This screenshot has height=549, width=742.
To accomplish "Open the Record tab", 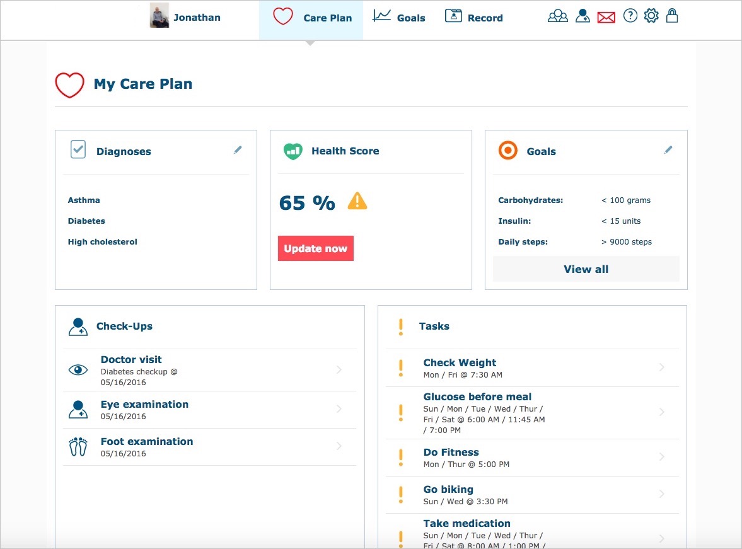I will (x=474, y=17).
